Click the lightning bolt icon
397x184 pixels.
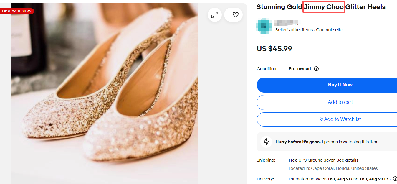tap(266, 142)
